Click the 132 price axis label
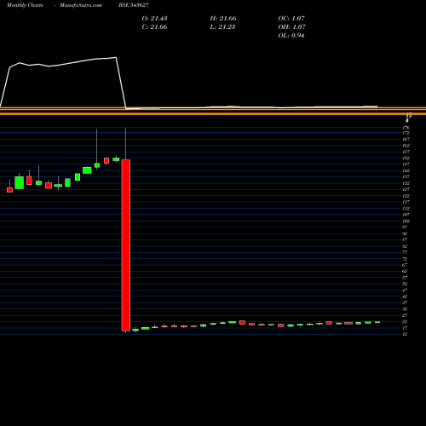This screenshot has height=426, width=426. (x=406, y=183)
